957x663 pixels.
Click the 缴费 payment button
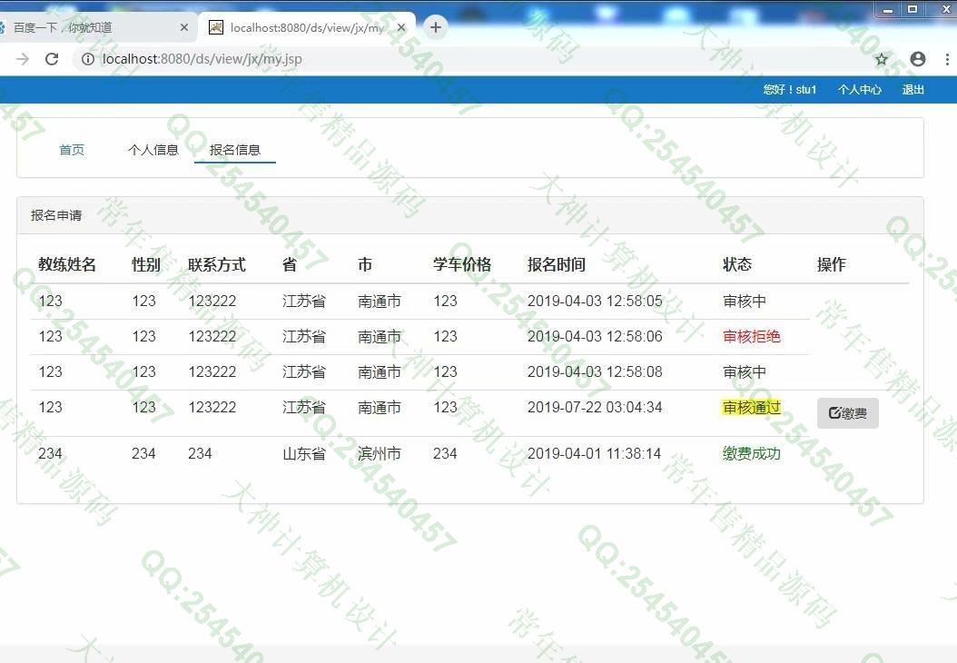pos(848,413)
